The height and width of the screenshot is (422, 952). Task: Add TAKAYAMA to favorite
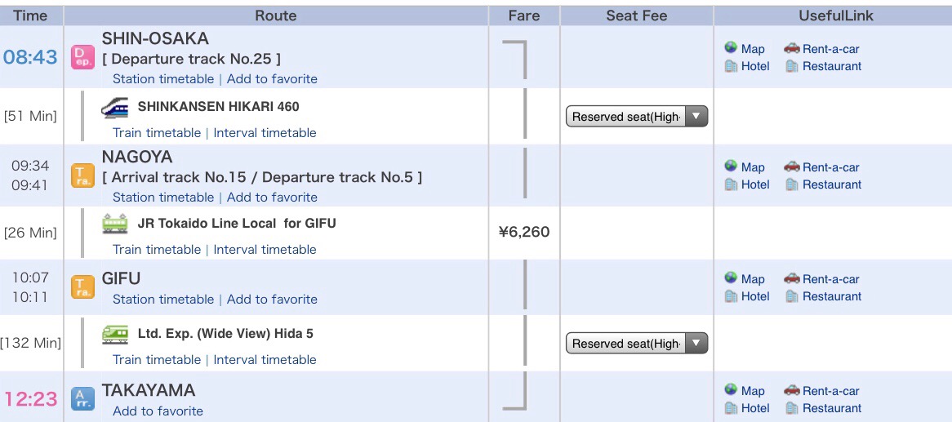click(158, 411)
